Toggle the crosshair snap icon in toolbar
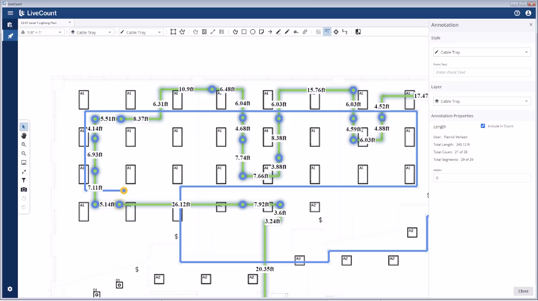538x301 pixels. (336, 31)
